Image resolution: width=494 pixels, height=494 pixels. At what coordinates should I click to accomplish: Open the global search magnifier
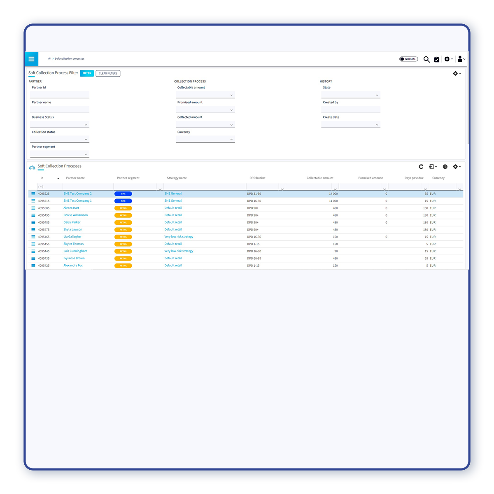click(426, 59)
